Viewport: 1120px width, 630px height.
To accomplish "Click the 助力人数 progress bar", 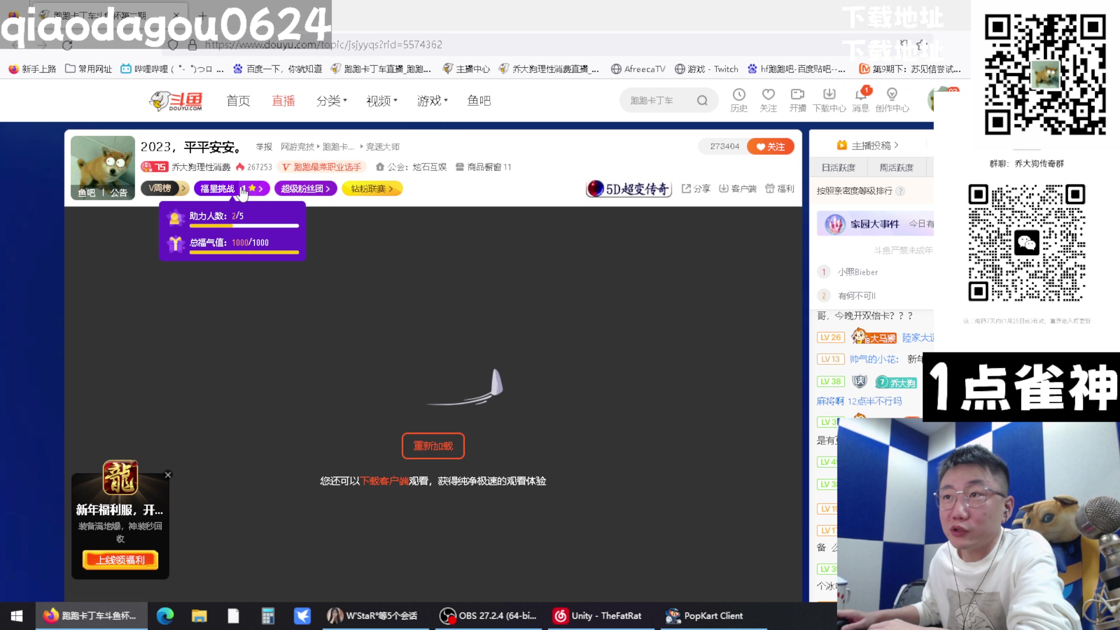I will tap(244, 226).
